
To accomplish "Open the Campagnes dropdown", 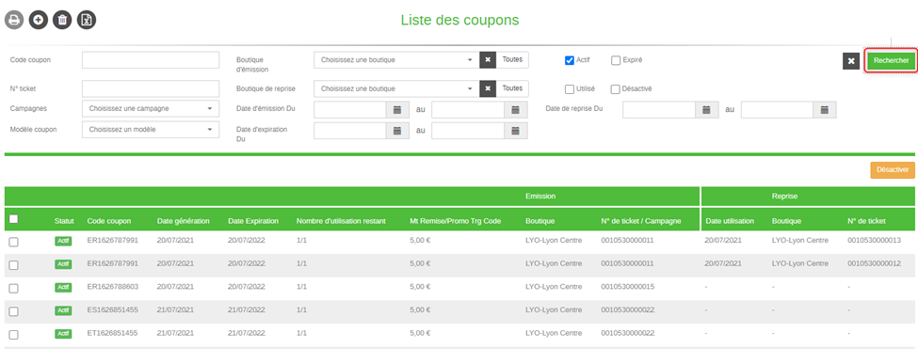I will [151, 109].
